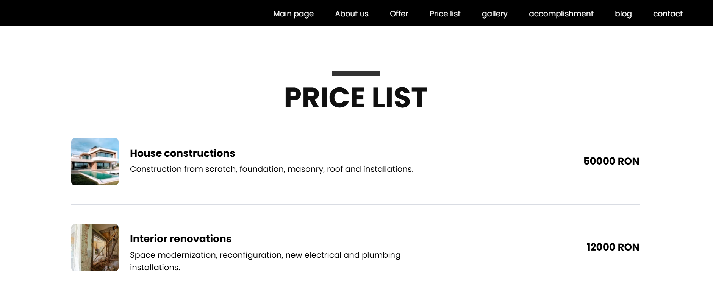
Task: Navigate to the contact page
Action: (668, 14)
